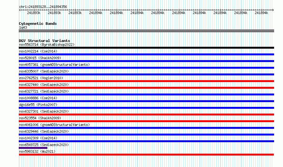Select the nsv6327721 blue variant bar
Viewport: 283px width, 167px height.
tap(146, 94)
